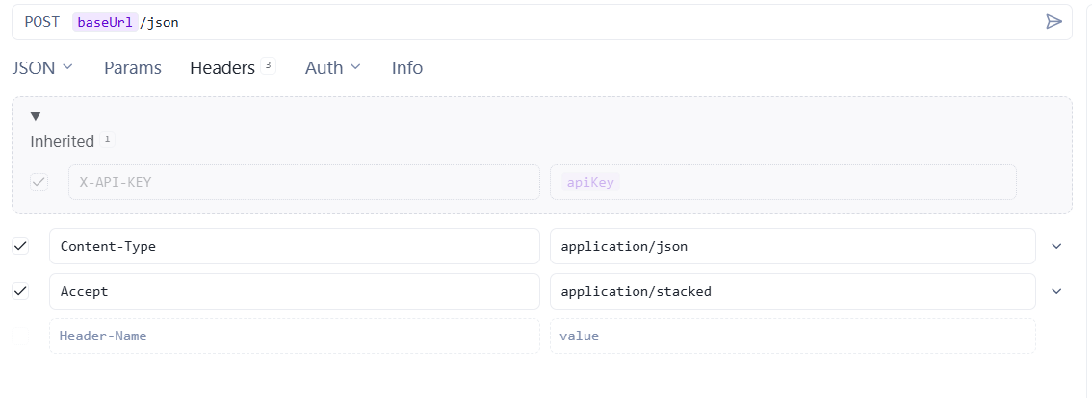Click the empty value input field

(x=792, y=336)
